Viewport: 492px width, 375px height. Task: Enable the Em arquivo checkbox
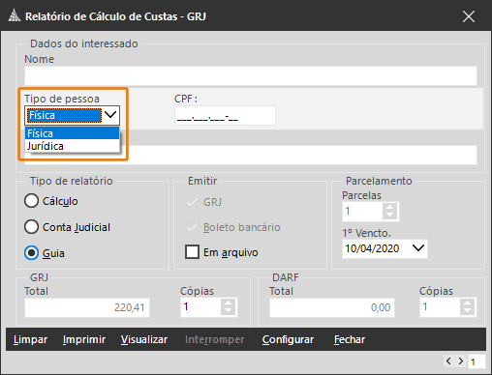pyautogui.click(x=192, y=252)
